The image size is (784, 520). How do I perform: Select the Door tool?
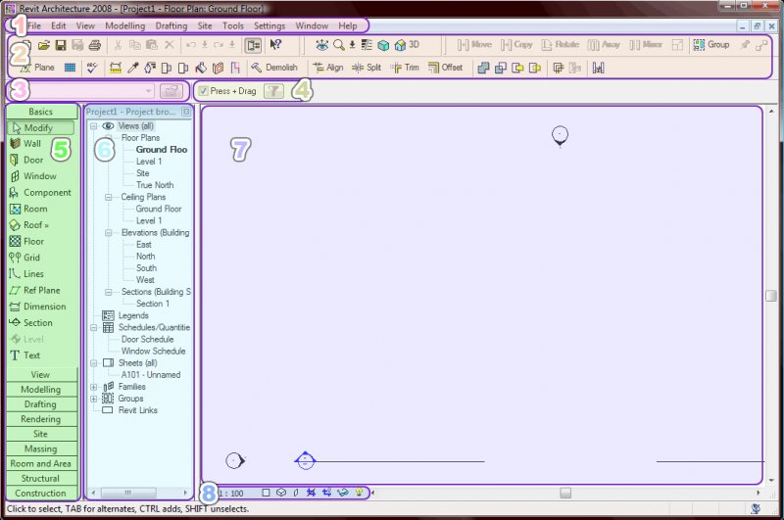tap(32, 160)
